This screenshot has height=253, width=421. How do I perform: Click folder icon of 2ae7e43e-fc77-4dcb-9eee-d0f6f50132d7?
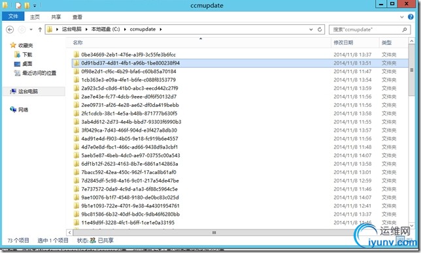tap(76, 97)
